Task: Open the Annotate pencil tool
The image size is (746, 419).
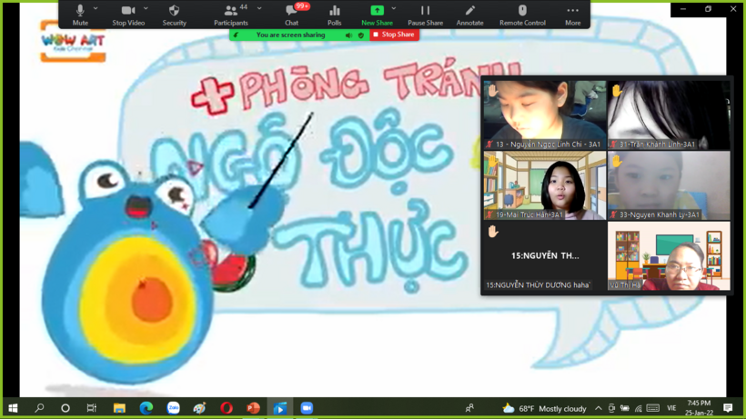Action: (469, 14)
